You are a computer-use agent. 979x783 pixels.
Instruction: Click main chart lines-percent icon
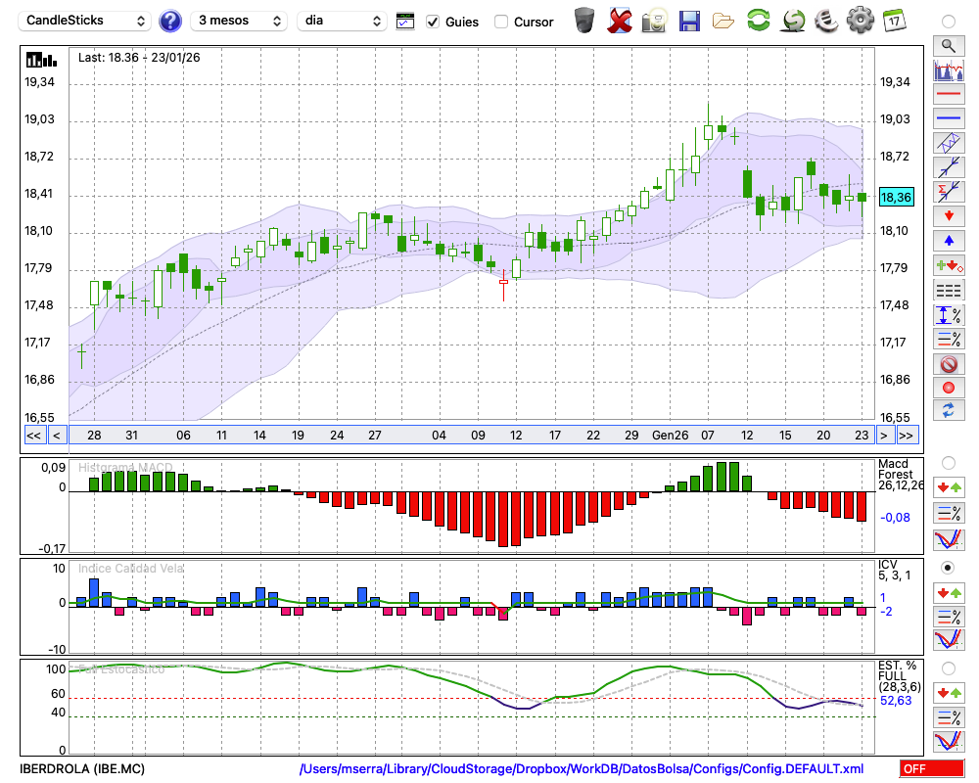coord(949,339)
